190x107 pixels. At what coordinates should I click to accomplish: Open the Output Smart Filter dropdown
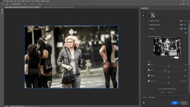[x=167, y=97]
